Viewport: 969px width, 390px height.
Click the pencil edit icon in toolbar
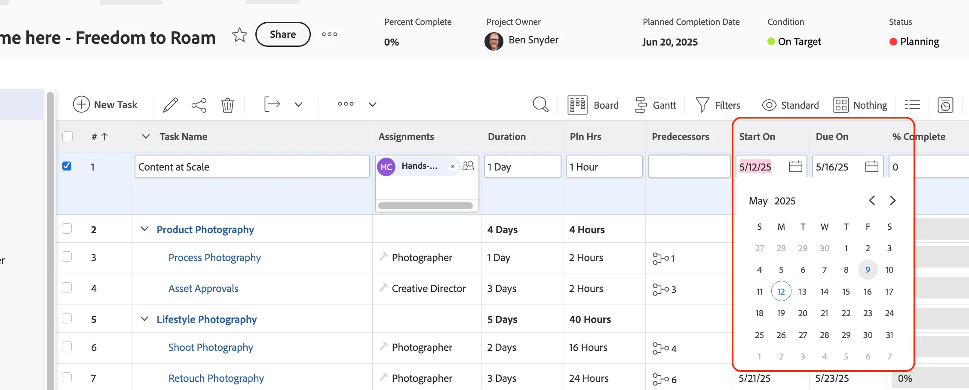click(170, 105)
